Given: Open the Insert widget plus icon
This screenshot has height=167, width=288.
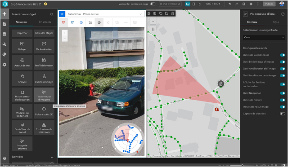Looking at the screenshot, I should pyautogui.click(x=4, y=14).
